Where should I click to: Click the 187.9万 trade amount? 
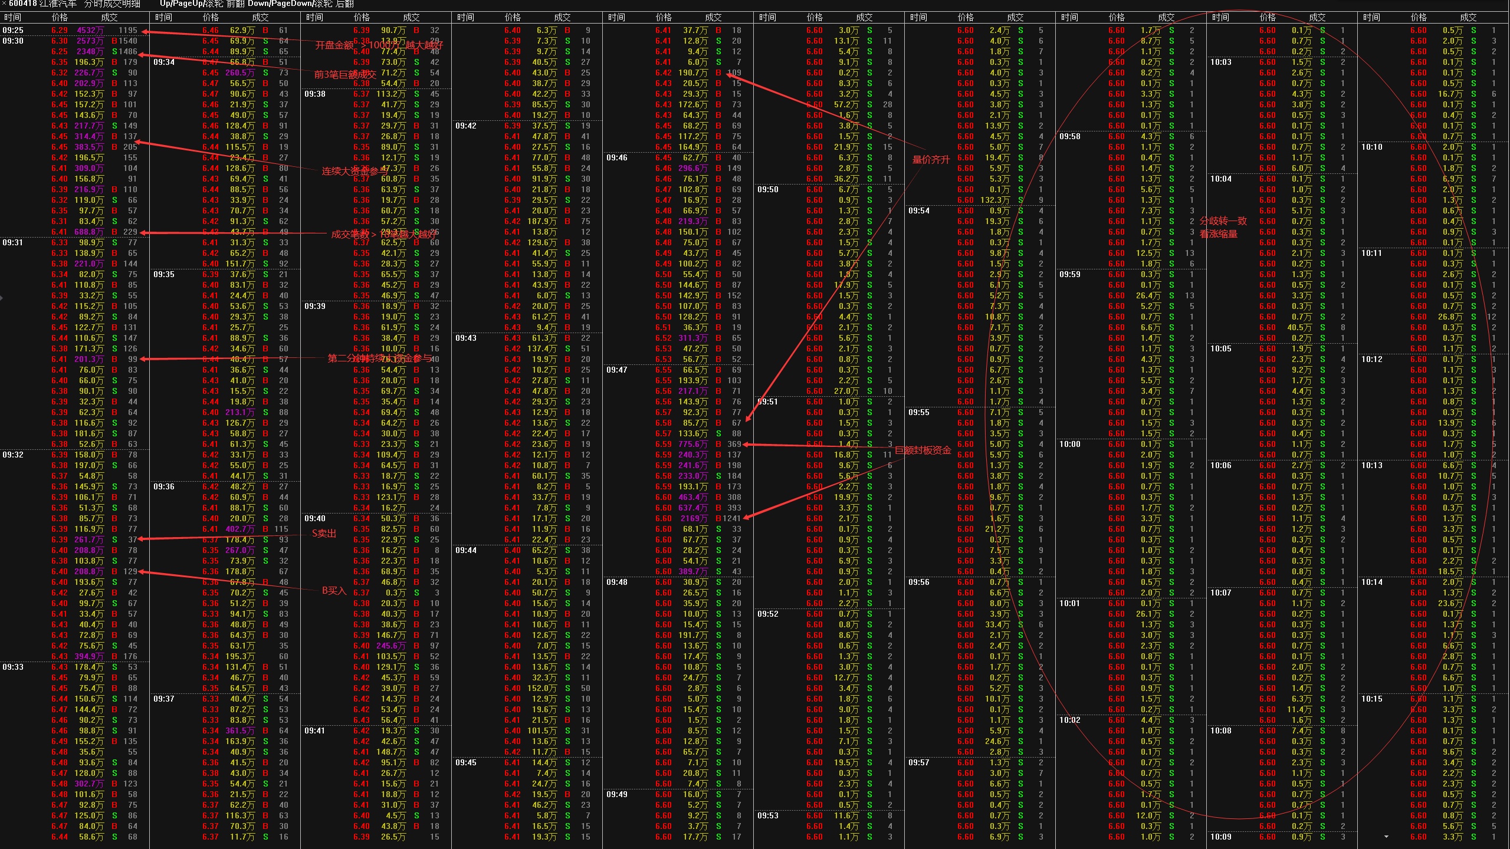pyautogui.click(x=542, y=221)
